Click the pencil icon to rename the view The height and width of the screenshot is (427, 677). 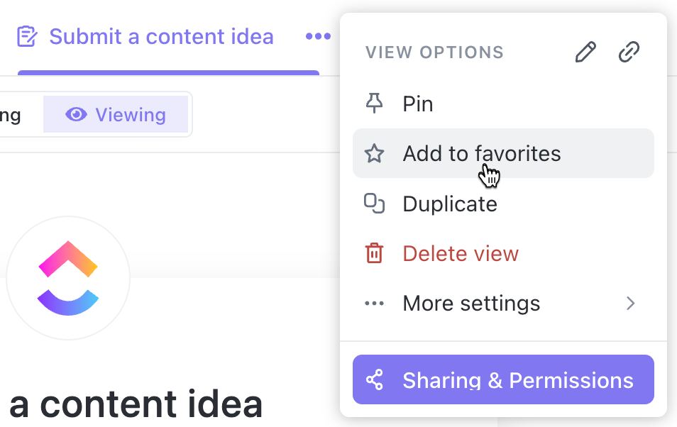pyautogui.click(x=585, y=52)
